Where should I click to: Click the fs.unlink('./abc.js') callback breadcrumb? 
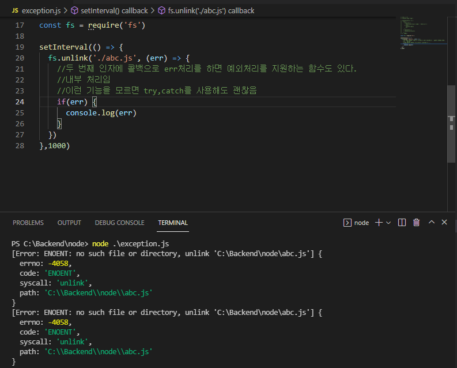coord(211,11)
